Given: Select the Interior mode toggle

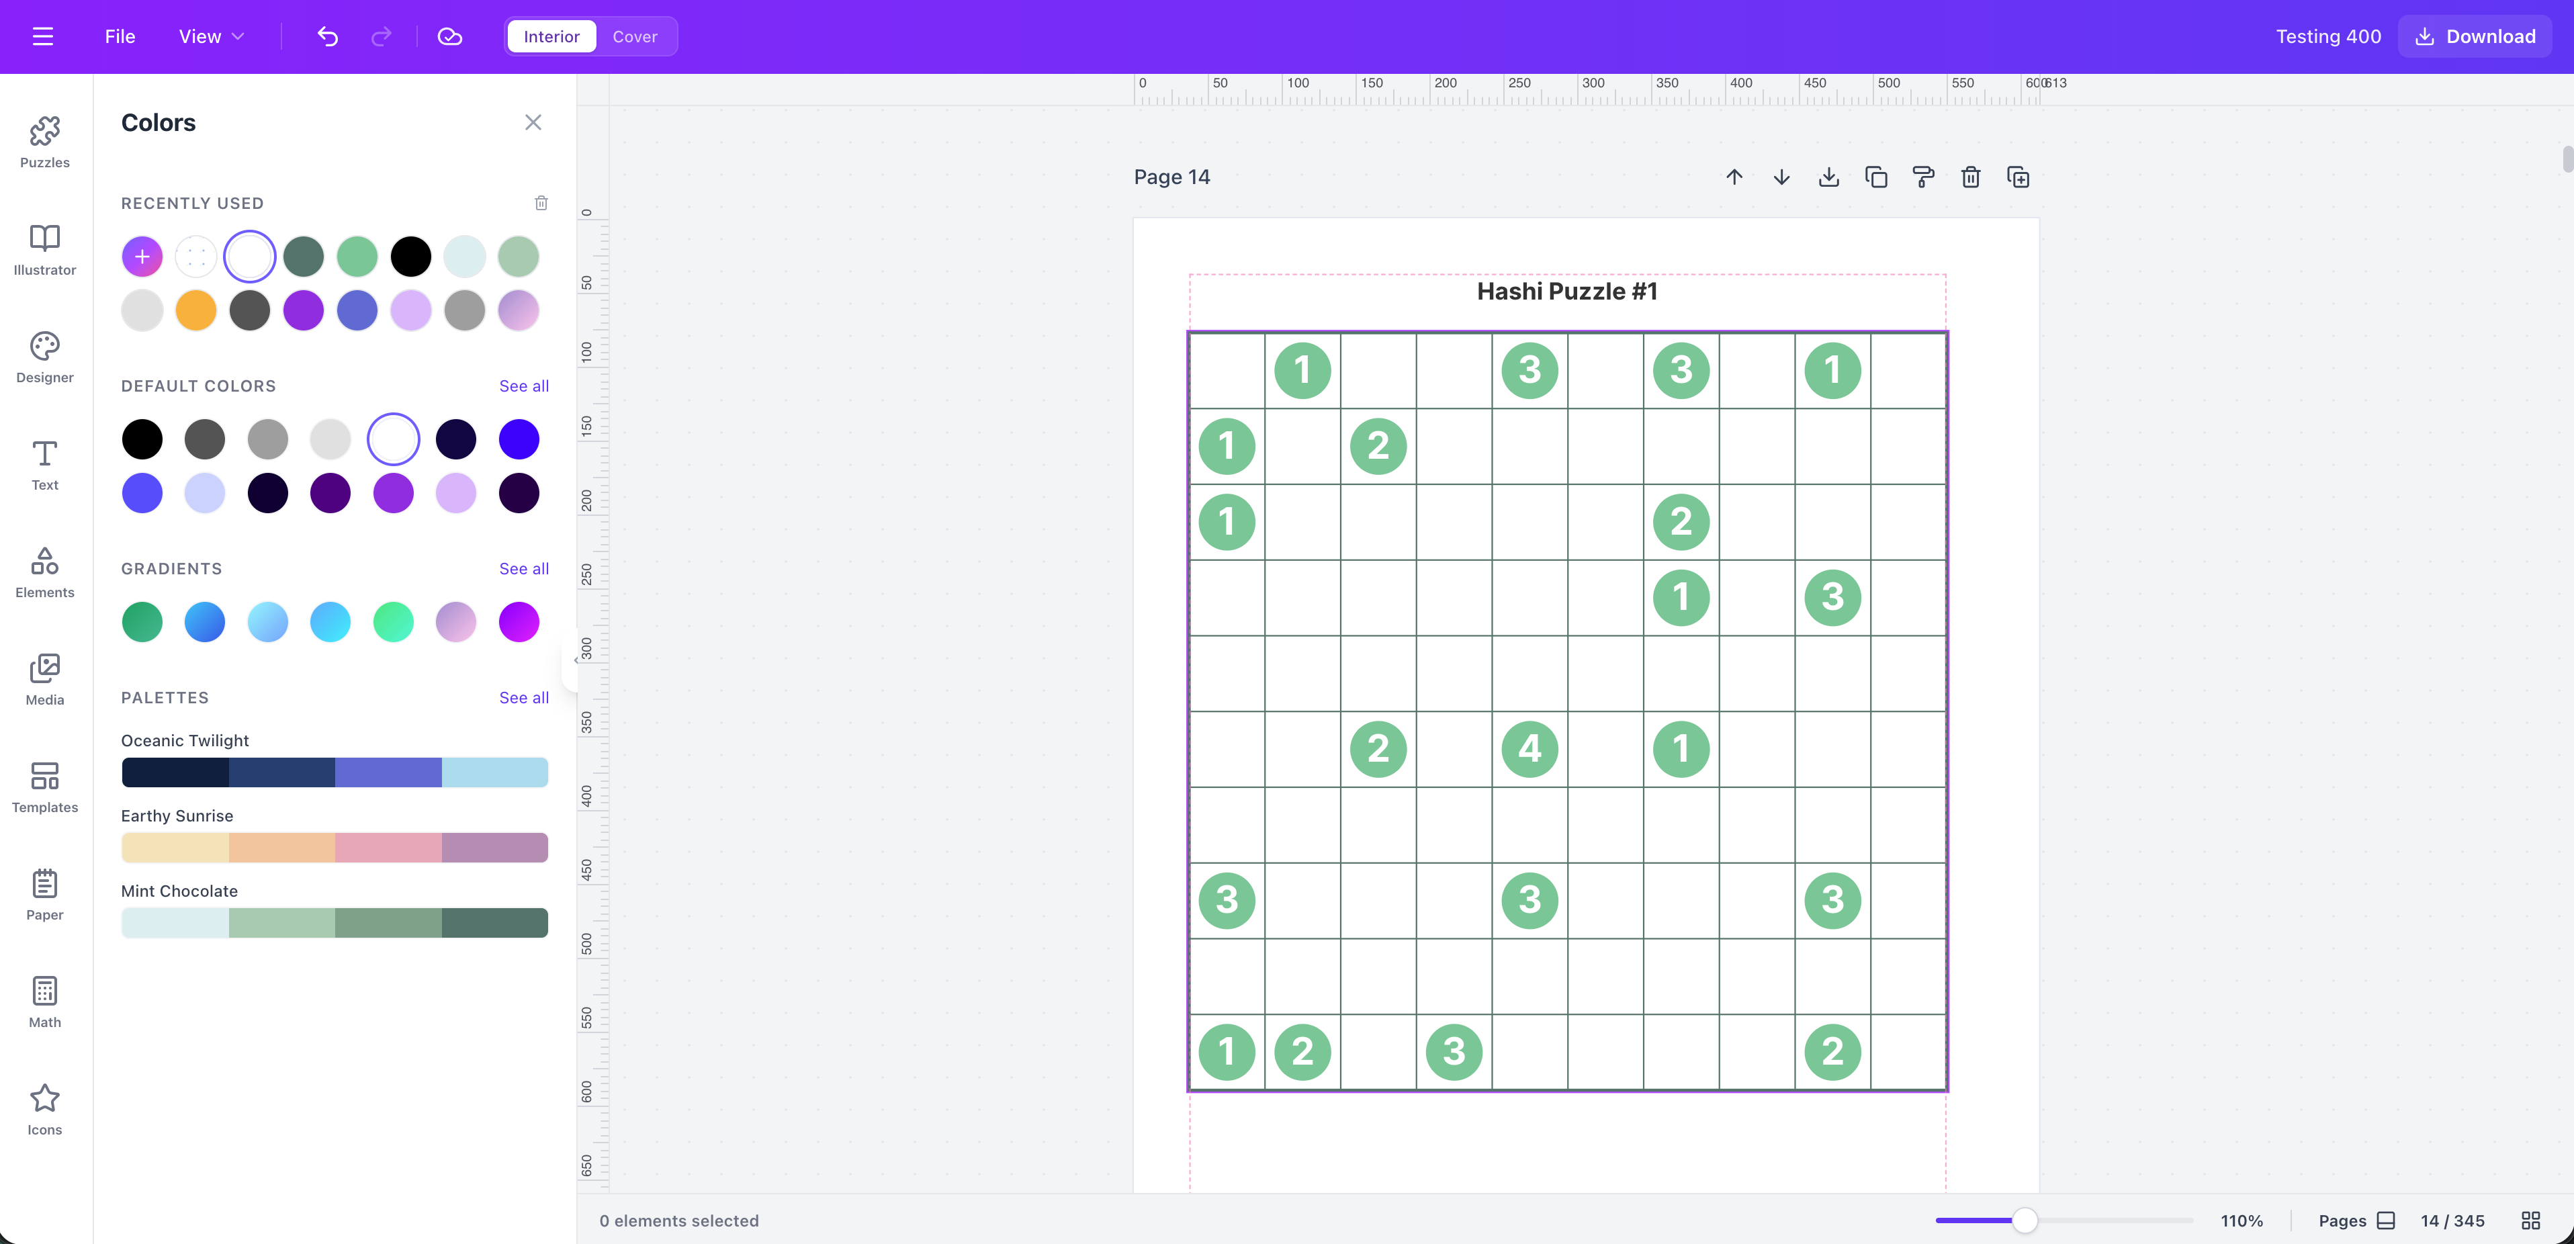Looking at the screenshot, I should [x=551, y=36].
